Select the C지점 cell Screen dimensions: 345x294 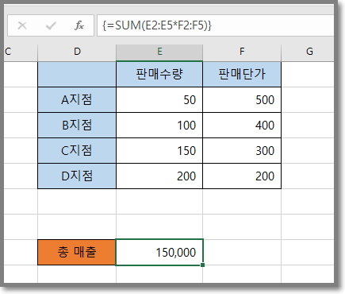[x=77, y=151]
